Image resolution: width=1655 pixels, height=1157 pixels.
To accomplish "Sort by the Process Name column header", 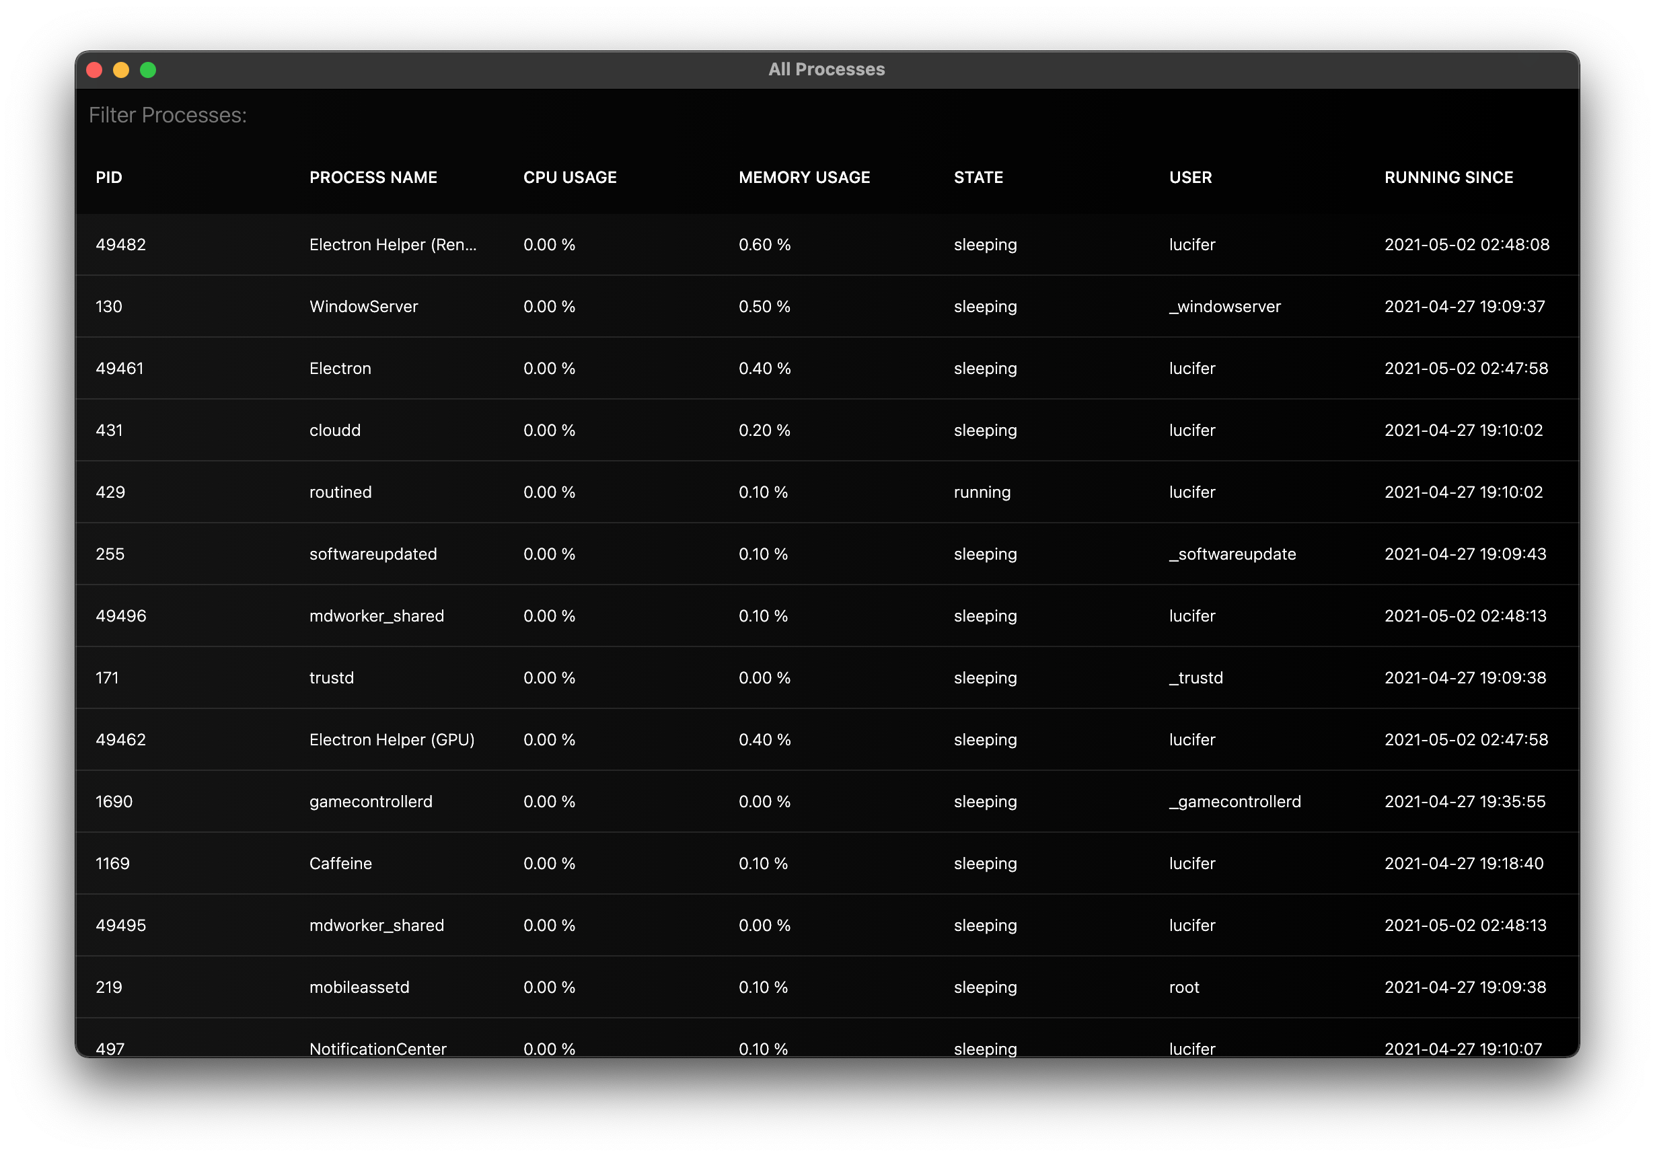I will click(373, 178).
